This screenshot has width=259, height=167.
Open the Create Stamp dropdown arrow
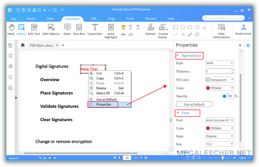pos(167,30)
